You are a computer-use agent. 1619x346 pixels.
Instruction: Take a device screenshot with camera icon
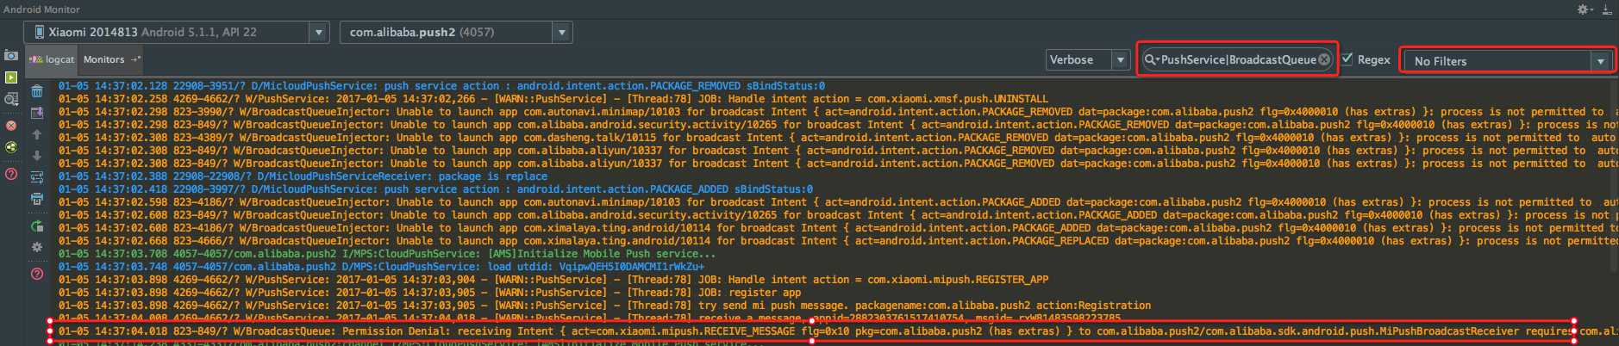(11, 55)
